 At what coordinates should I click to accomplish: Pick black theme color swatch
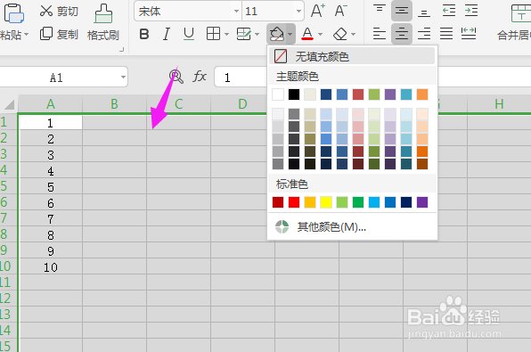[294, 94]
